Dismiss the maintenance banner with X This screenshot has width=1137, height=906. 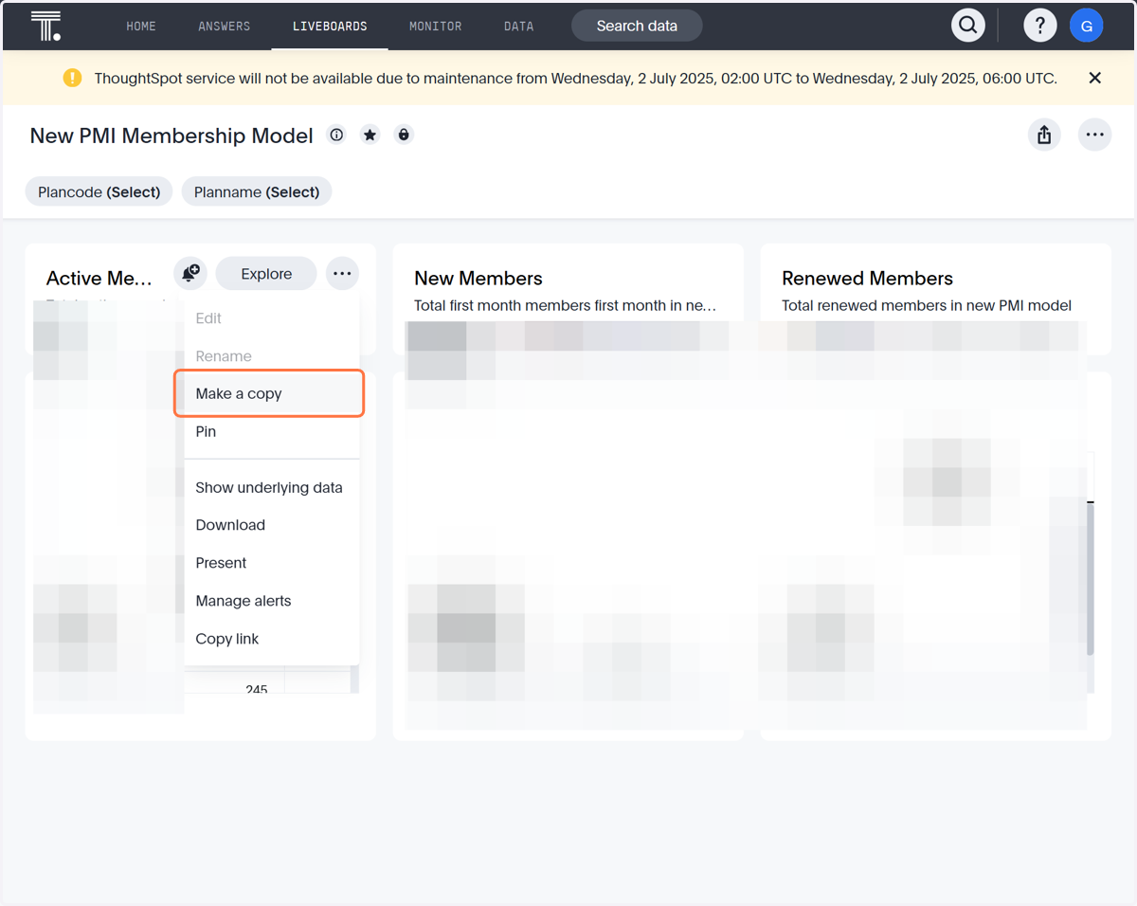1095,78
